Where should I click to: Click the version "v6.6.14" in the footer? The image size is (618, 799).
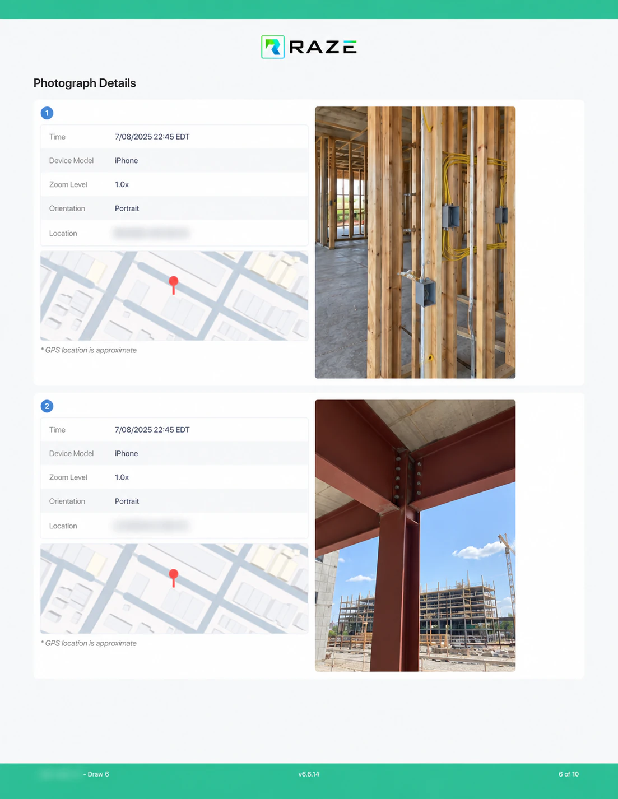[309, 774]
